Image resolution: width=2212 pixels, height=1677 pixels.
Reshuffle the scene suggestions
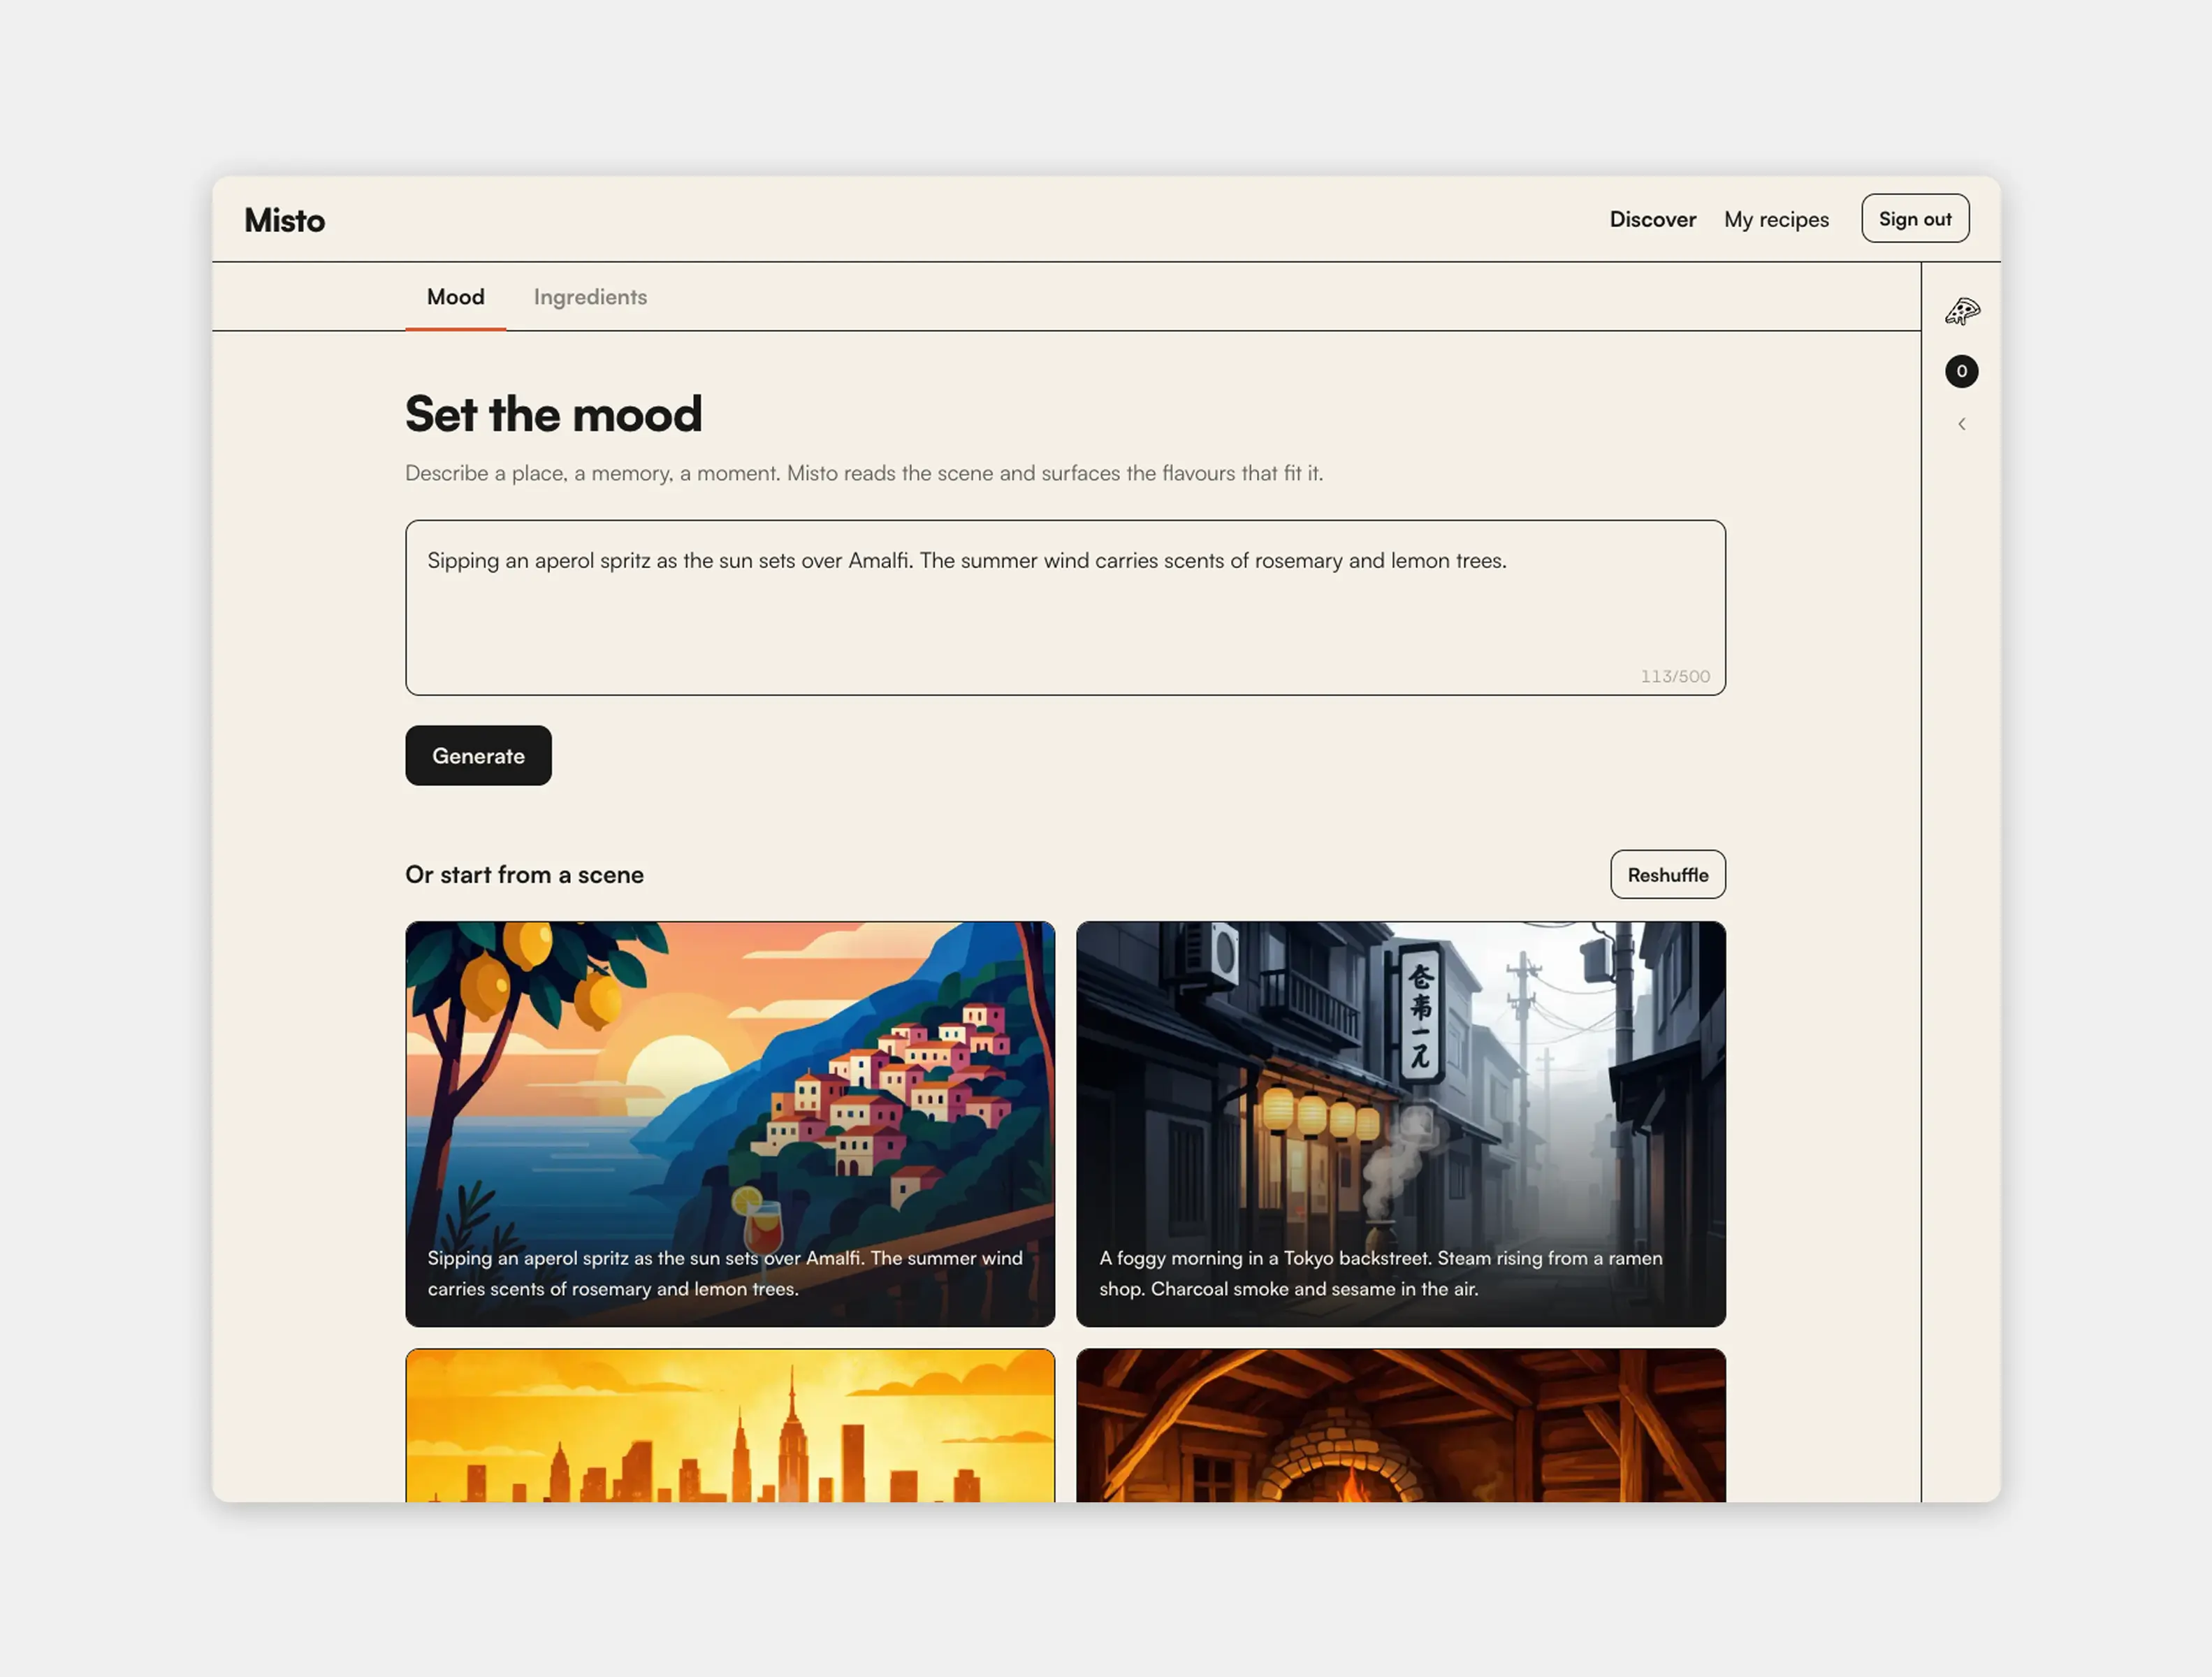click(1667, 874)
